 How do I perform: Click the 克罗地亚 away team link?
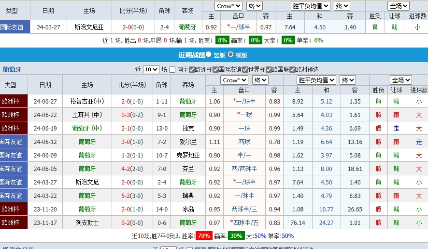click(x=188, y=155)
